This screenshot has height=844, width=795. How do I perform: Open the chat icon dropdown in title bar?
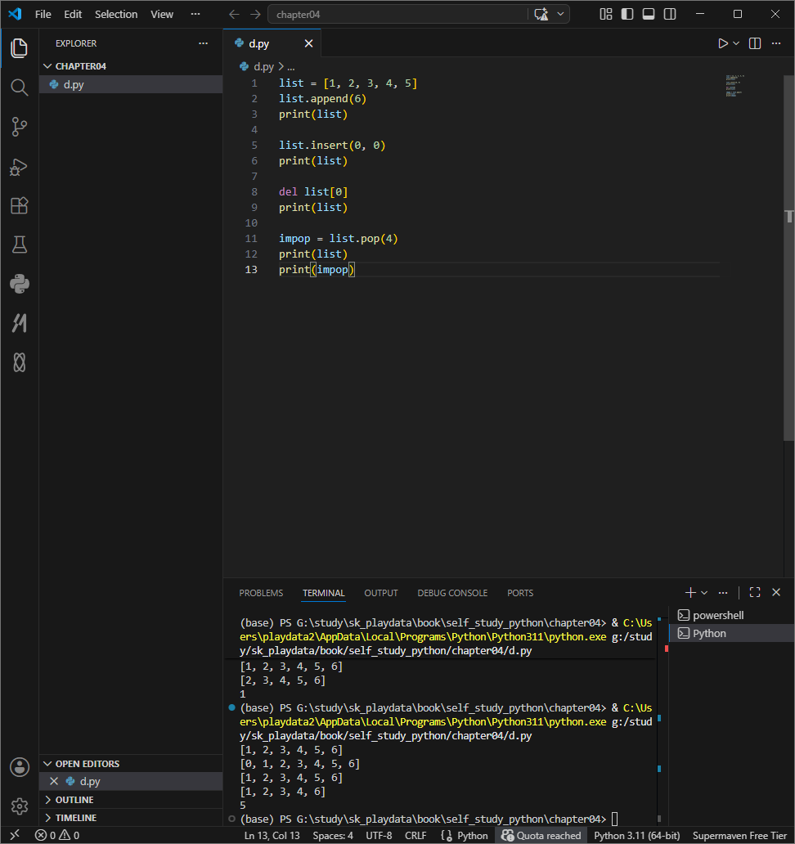tap(560, 15)
